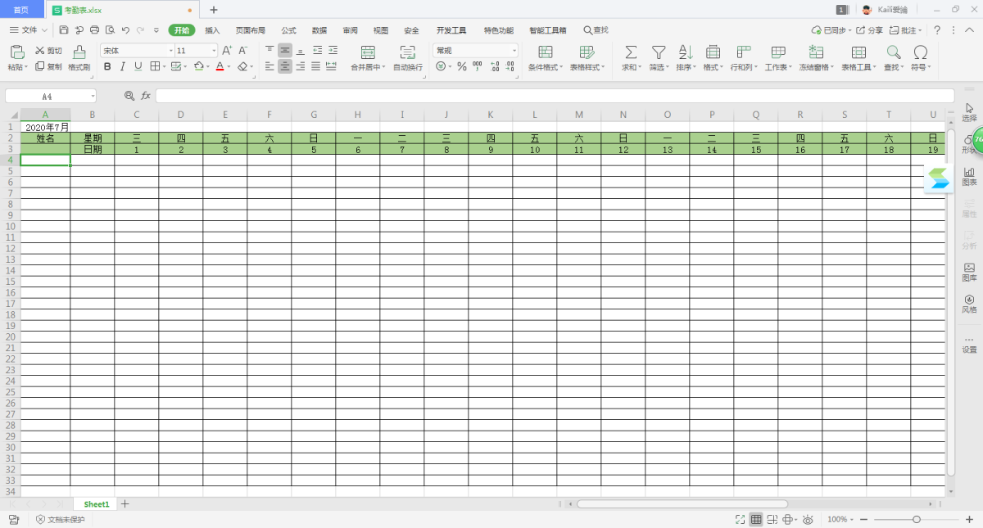Toggle Italic formatting

click(123, 66)
